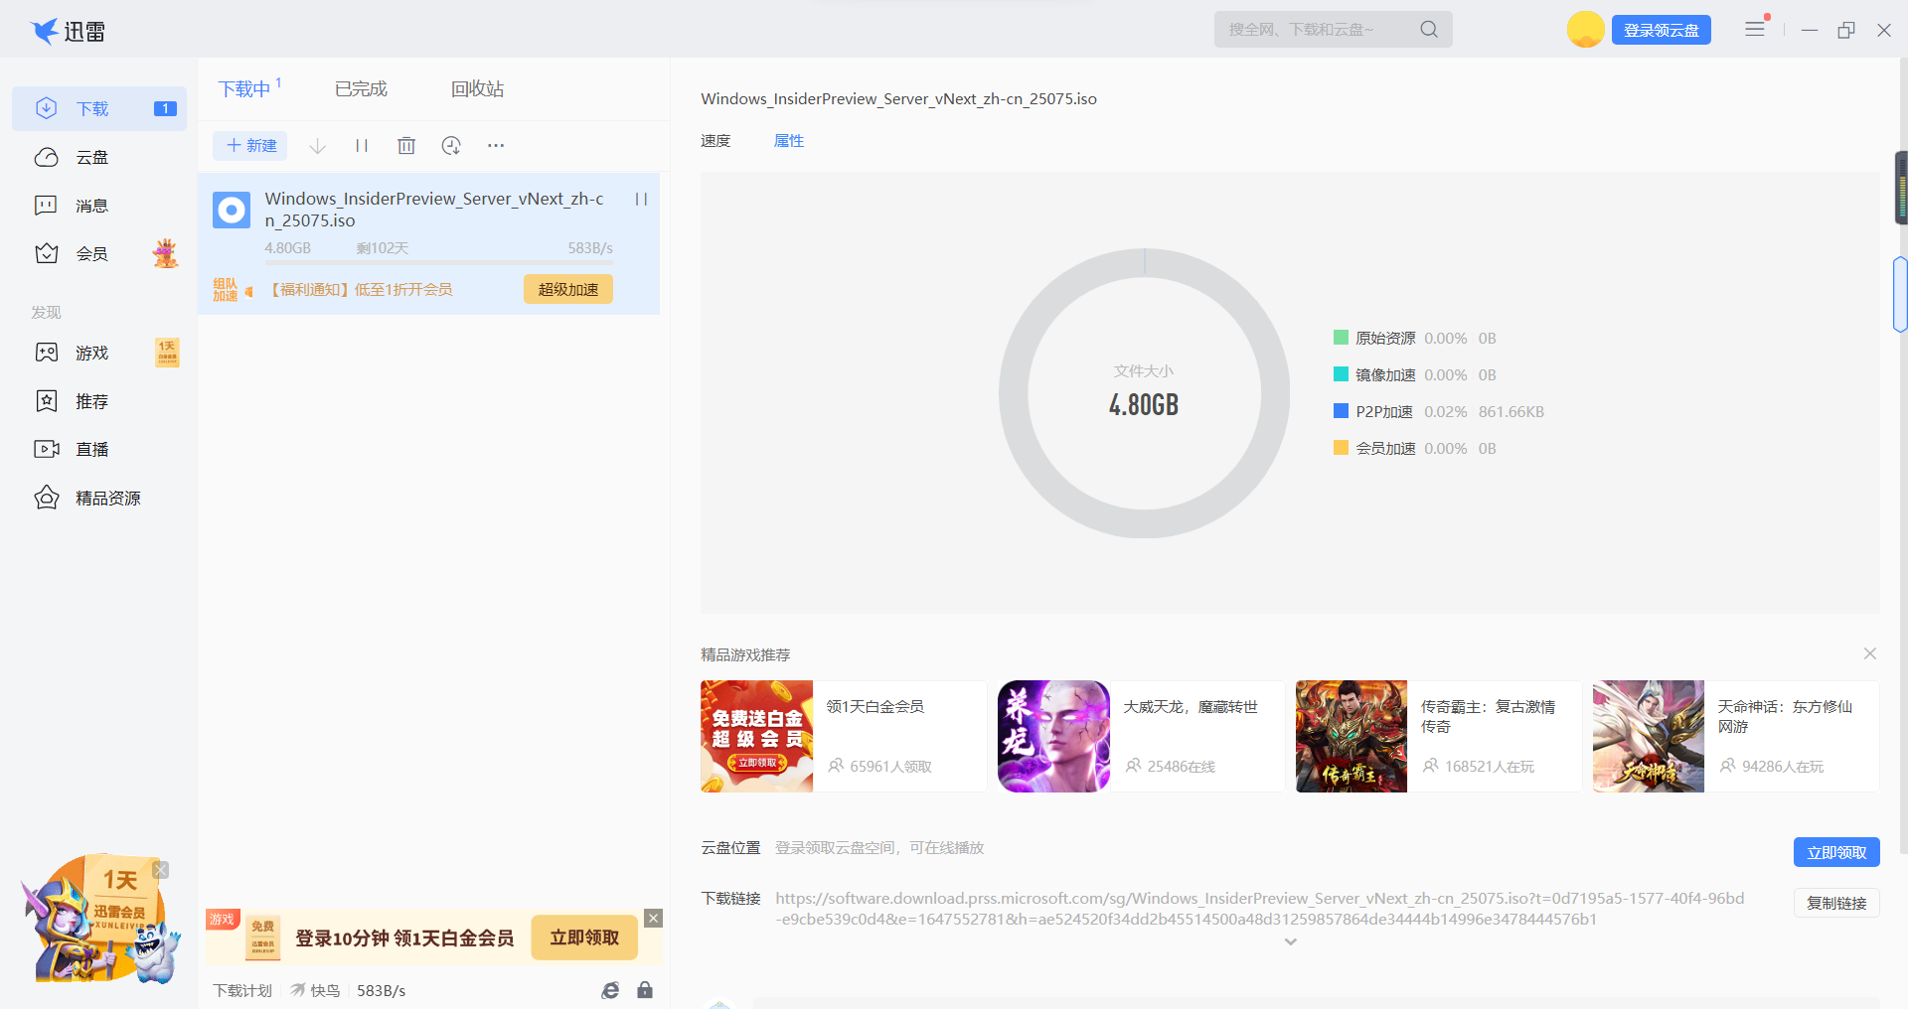The width and height of the screenshot is (1908, 1009).
Task: Click the 登录领云盘 login button
Action: [1662, 31]
